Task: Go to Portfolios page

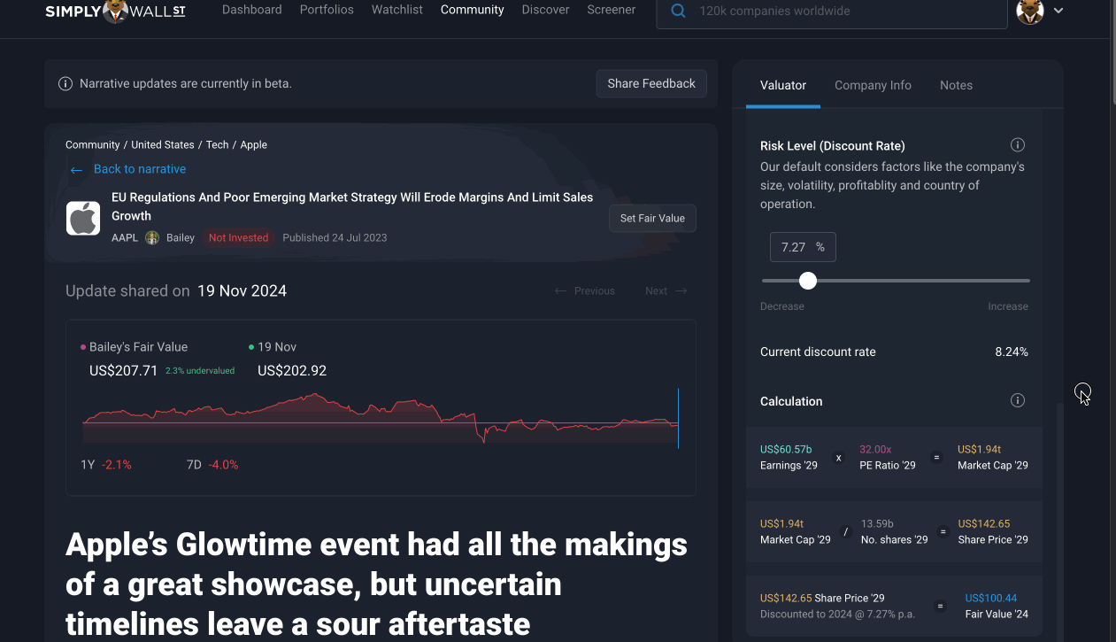Action: 327,10
